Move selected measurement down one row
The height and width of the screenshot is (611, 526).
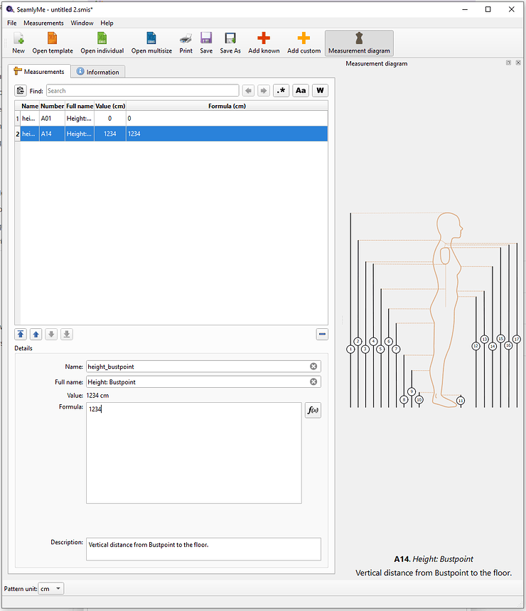click(51, 335)
